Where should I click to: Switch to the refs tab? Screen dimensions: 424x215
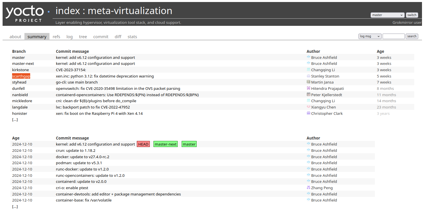pos(56,36)
